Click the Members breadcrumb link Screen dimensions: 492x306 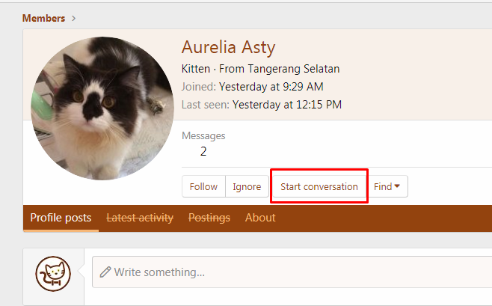43,18
